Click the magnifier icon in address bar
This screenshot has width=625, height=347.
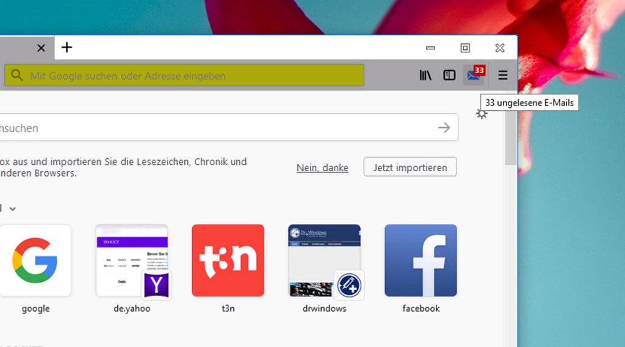(x=17, y=76)
